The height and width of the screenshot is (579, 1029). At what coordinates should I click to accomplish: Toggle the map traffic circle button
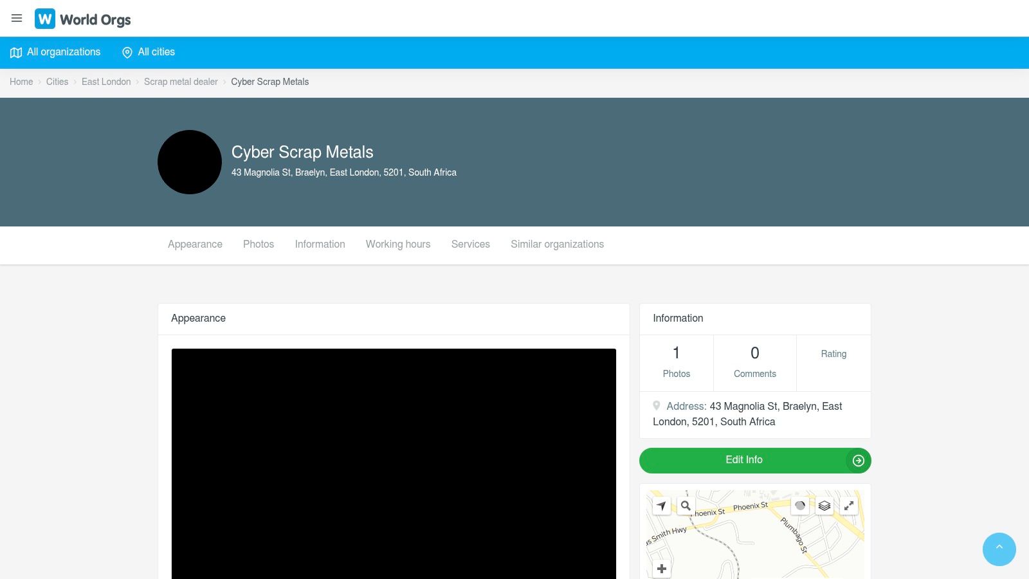pos(800,506)
